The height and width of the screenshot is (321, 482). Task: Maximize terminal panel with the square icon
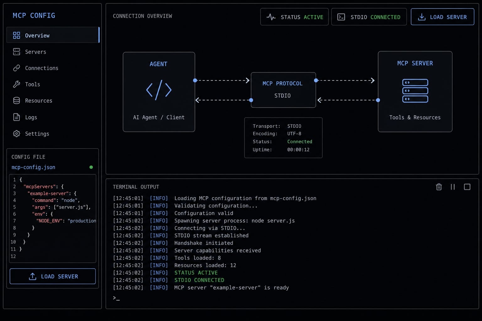coord(467,187)
